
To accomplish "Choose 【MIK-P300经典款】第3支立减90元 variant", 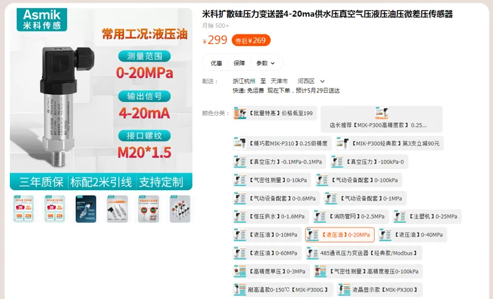I will (389, 143).
